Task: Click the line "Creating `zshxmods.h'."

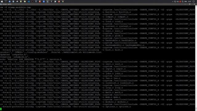Action: pos(15,57)
